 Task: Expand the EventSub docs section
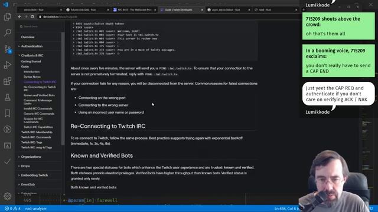28,184
